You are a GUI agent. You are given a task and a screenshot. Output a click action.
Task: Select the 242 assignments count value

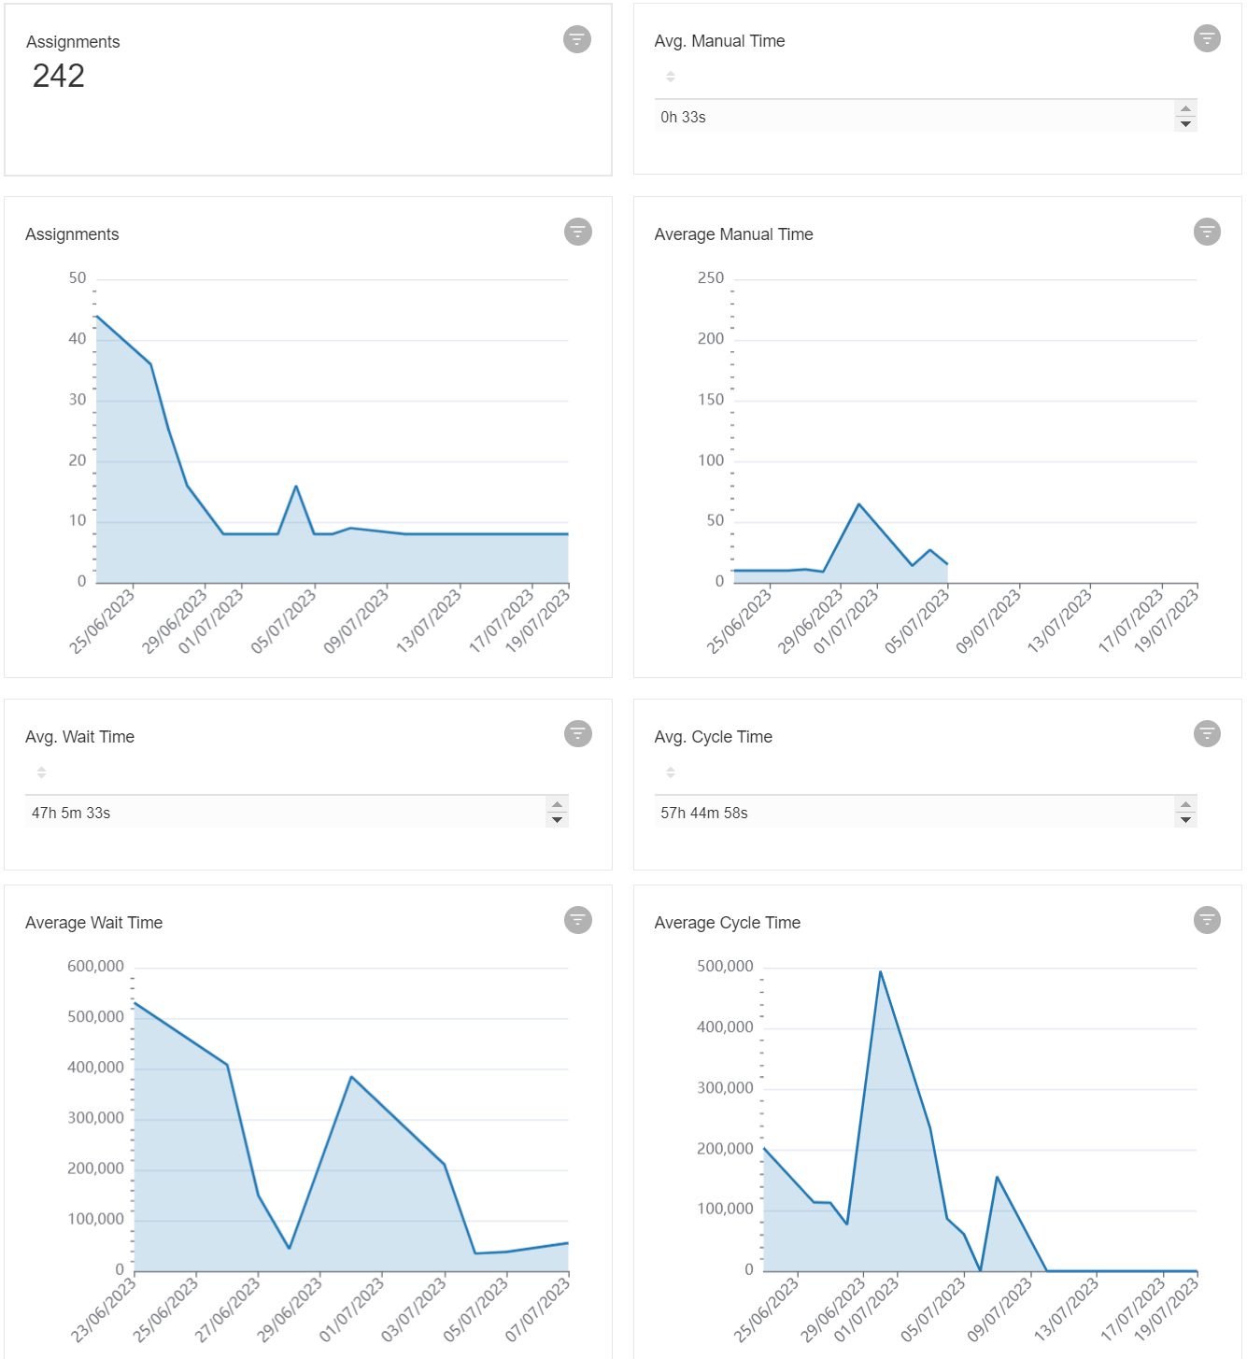tap(59, 76)
